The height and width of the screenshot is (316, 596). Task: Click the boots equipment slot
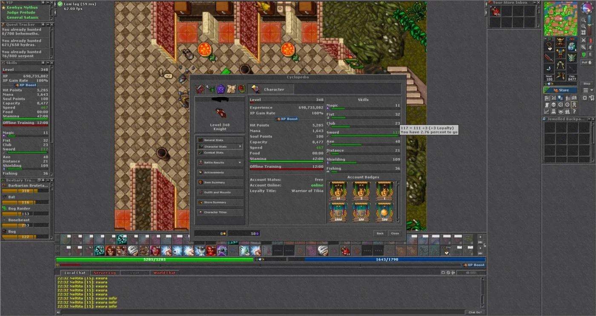[560, 76]
